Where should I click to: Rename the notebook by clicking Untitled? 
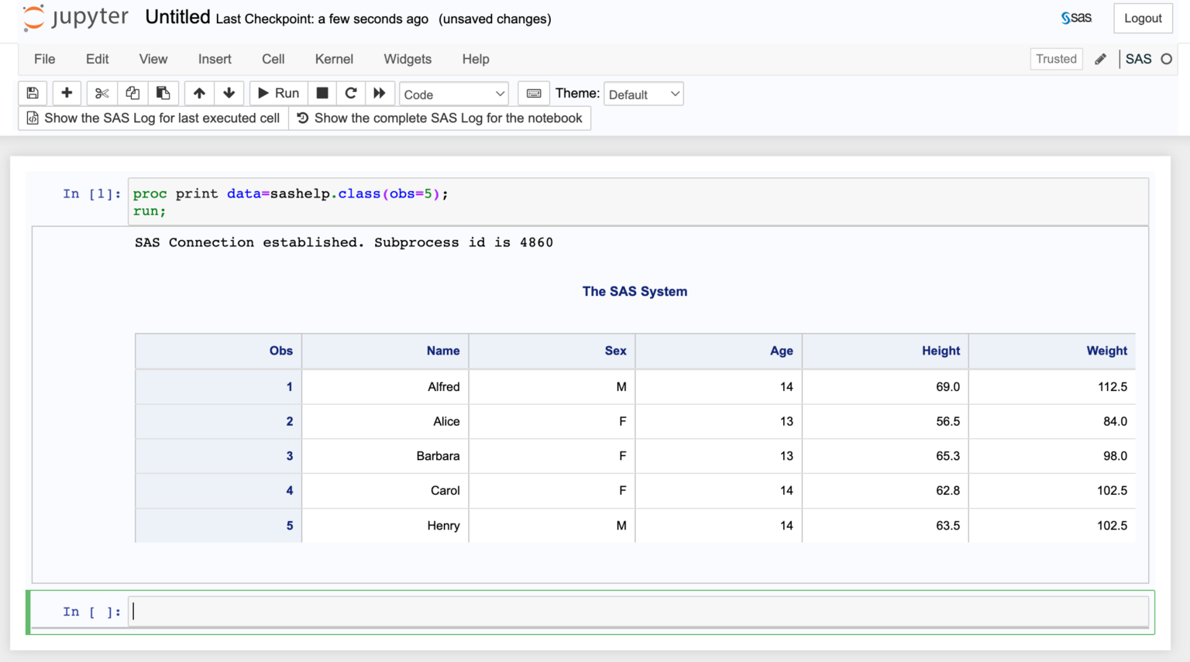point(177,18)
